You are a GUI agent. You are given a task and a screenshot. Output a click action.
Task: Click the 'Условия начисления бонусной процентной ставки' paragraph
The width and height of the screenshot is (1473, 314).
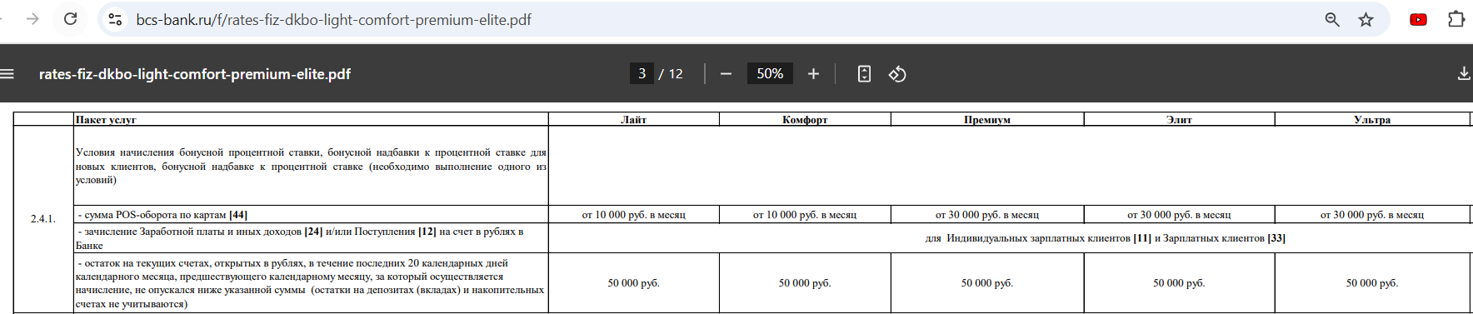(x=311, y=166)
